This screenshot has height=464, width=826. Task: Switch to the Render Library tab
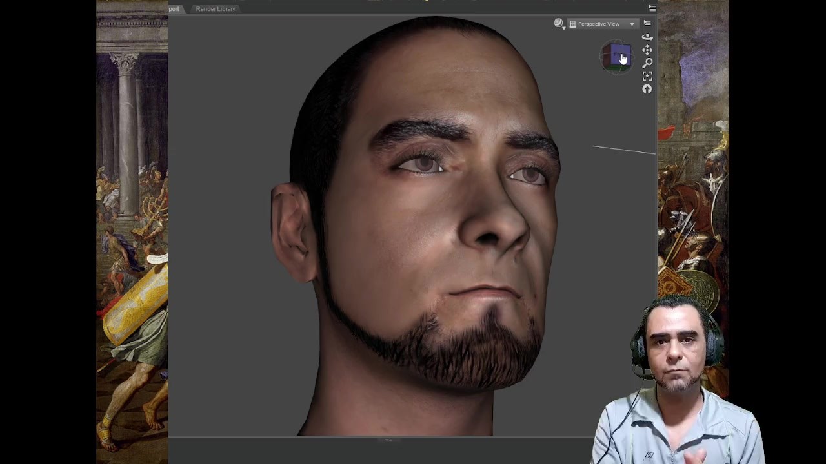point(216,9)
